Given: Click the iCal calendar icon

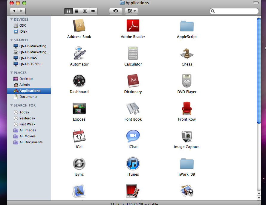Looking at the screenshot, I should [79, 136].
